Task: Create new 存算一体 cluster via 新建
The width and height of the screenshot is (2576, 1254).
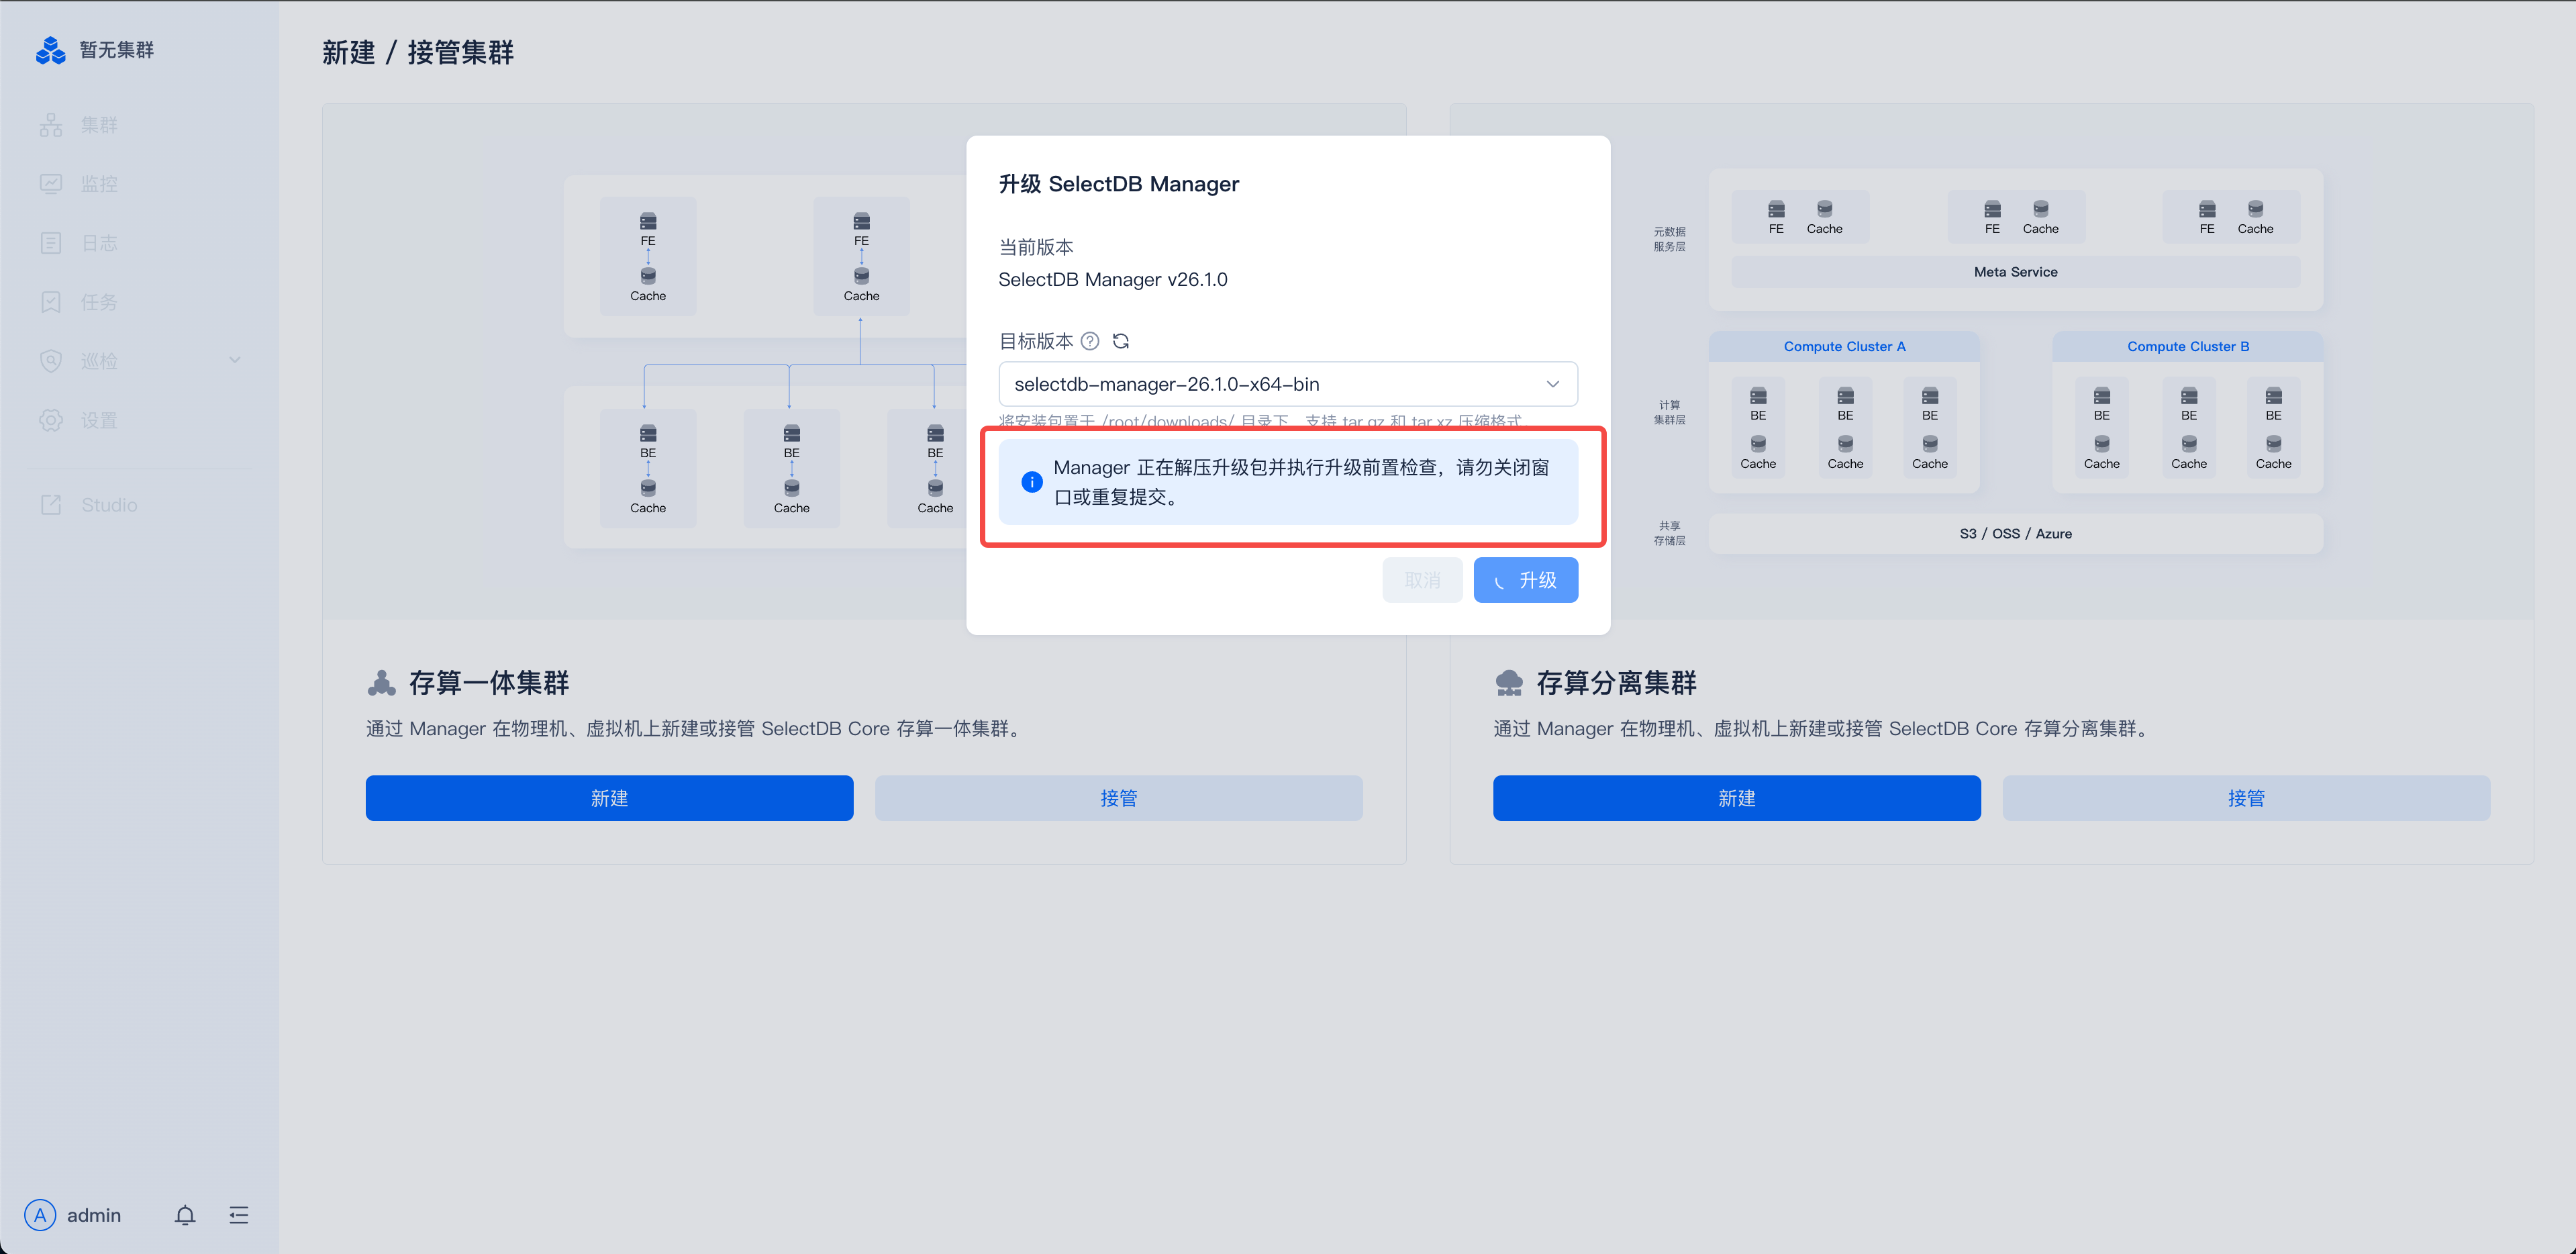Action: point(609,798)
